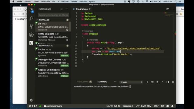Open the Selección menu
Viewport: 194px width, 109px height.
click(x=45, y=2)
